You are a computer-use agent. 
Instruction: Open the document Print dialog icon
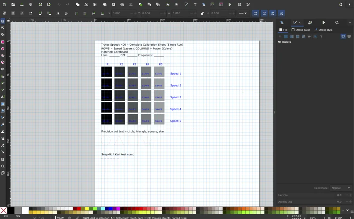tap(30, 4)
